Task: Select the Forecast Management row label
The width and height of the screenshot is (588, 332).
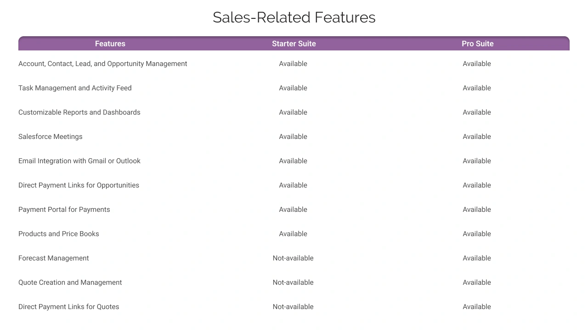Action: 53,258
